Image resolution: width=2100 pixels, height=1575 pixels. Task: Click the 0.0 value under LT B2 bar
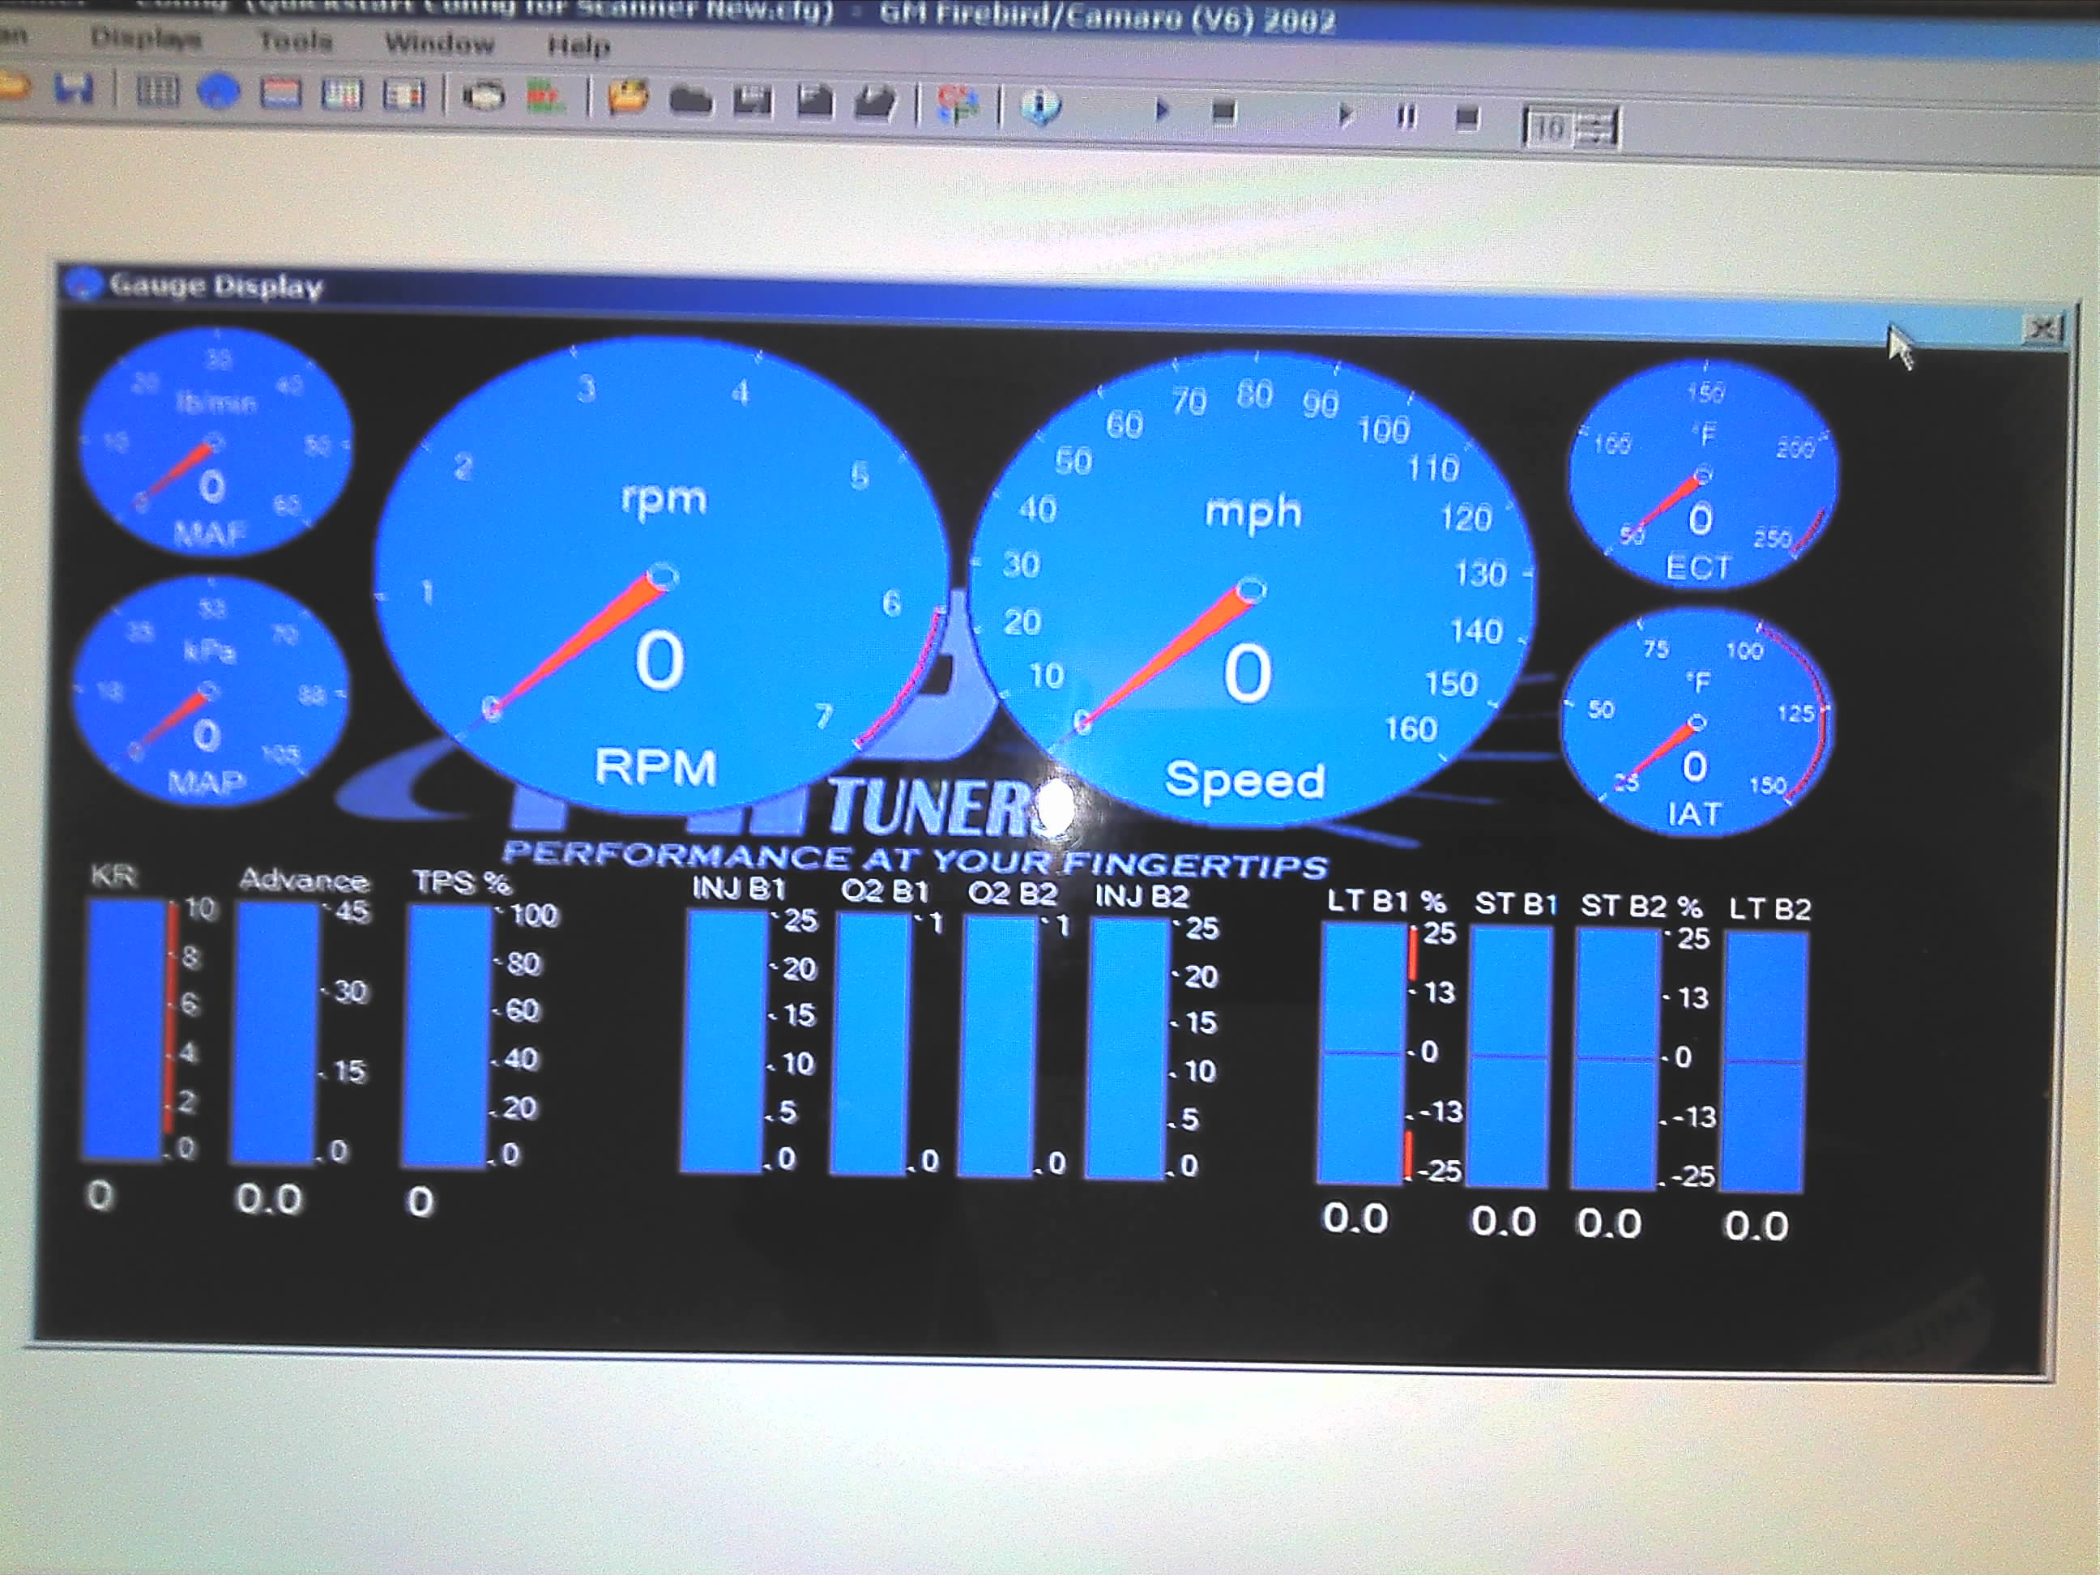pos(1756,1226)
